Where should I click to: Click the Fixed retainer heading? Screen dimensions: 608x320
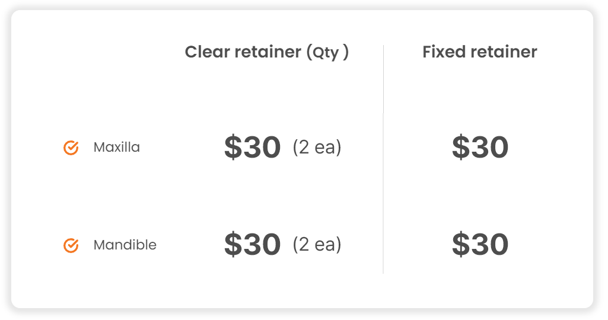(480, 52)
